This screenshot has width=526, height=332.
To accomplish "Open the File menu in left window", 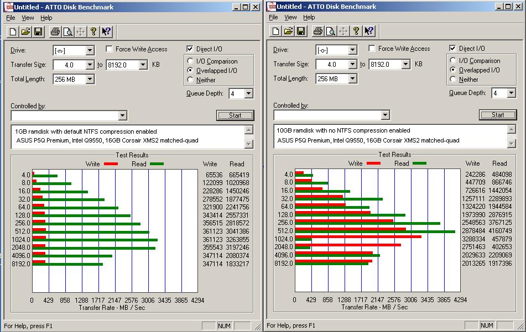I will [x=11, y=18].
